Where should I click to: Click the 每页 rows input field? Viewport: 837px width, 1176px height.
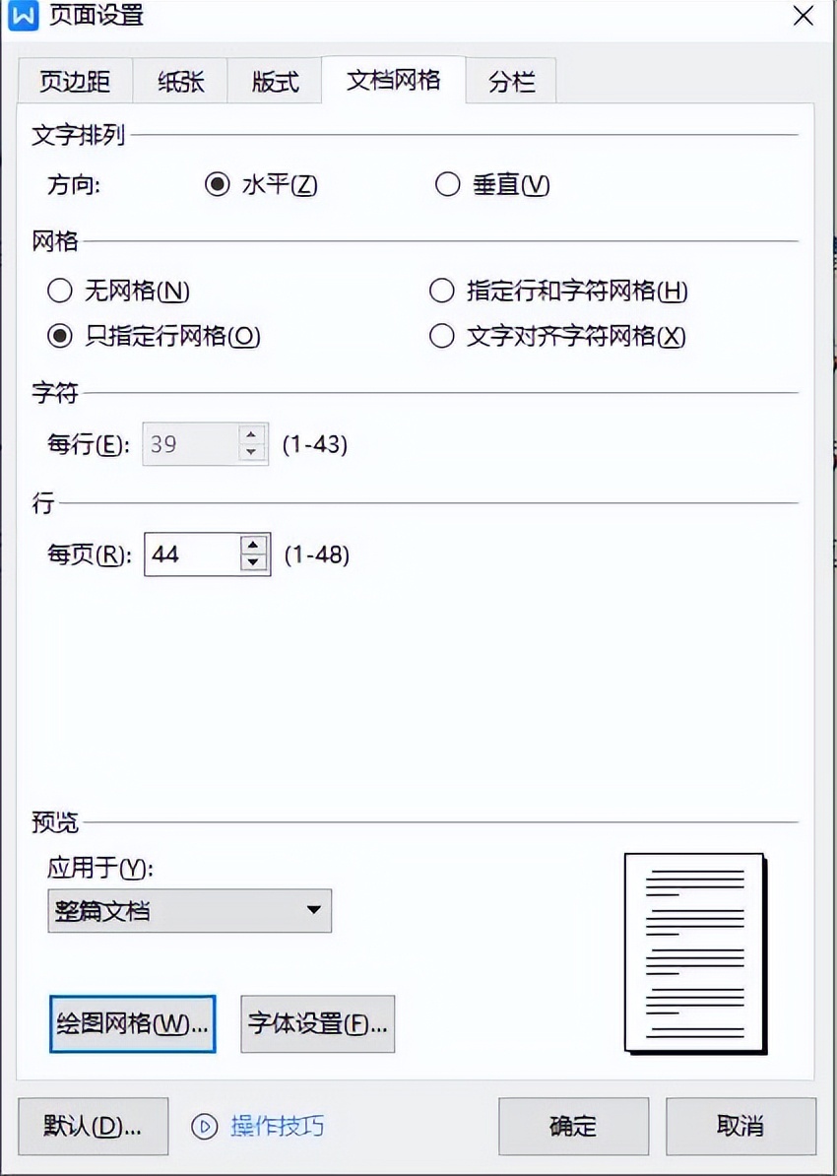[193, 555]
